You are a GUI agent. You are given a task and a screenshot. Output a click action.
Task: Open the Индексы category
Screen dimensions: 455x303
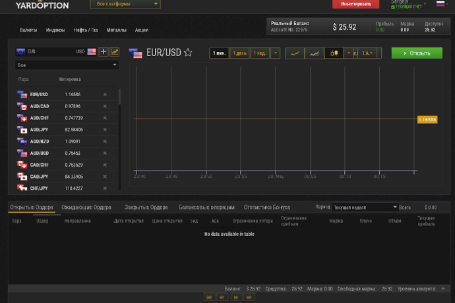click(x=55, y=30)
